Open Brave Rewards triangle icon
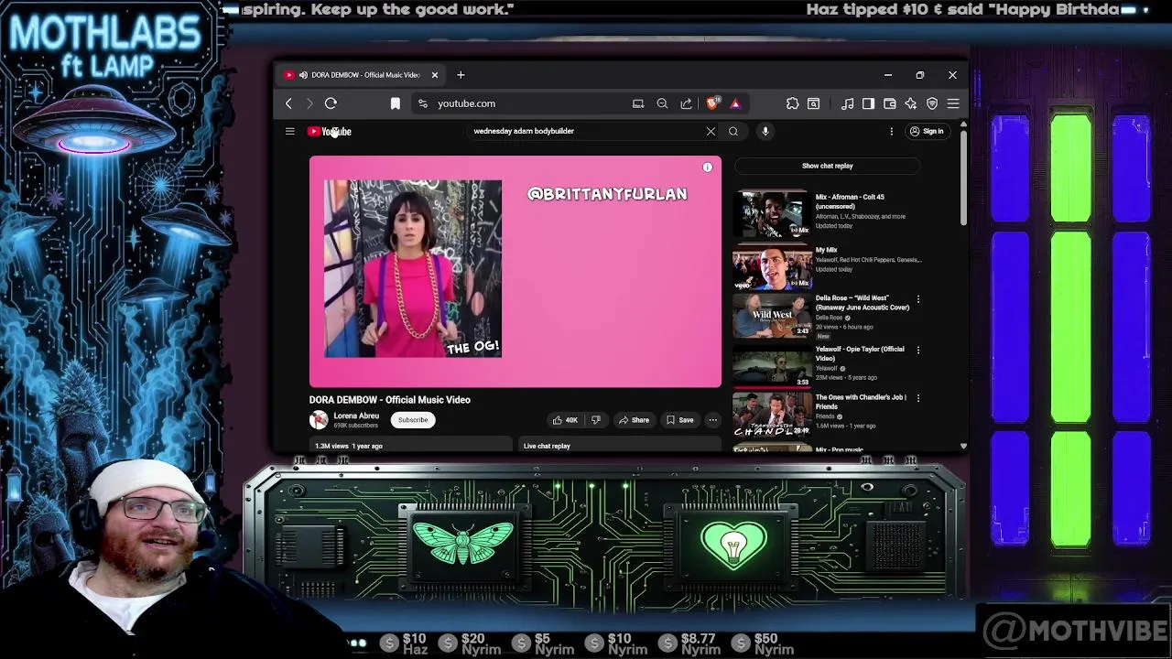 click(734, 103)
